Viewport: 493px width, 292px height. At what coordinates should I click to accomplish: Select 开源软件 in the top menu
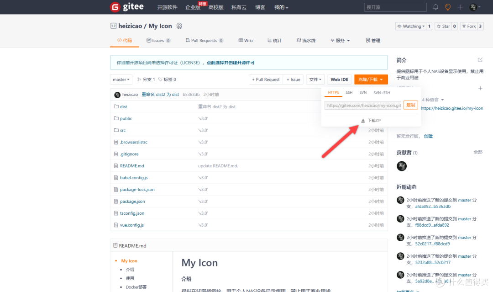(x=167, y=7)
